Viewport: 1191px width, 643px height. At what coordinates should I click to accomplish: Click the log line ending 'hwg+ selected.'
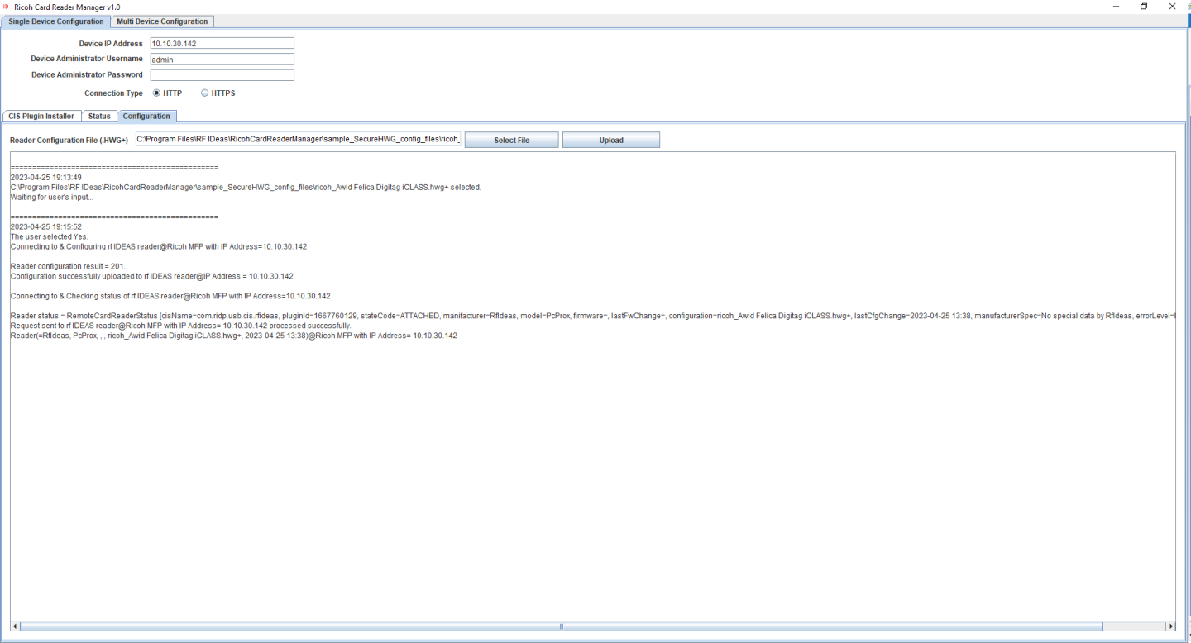[246, 188]
